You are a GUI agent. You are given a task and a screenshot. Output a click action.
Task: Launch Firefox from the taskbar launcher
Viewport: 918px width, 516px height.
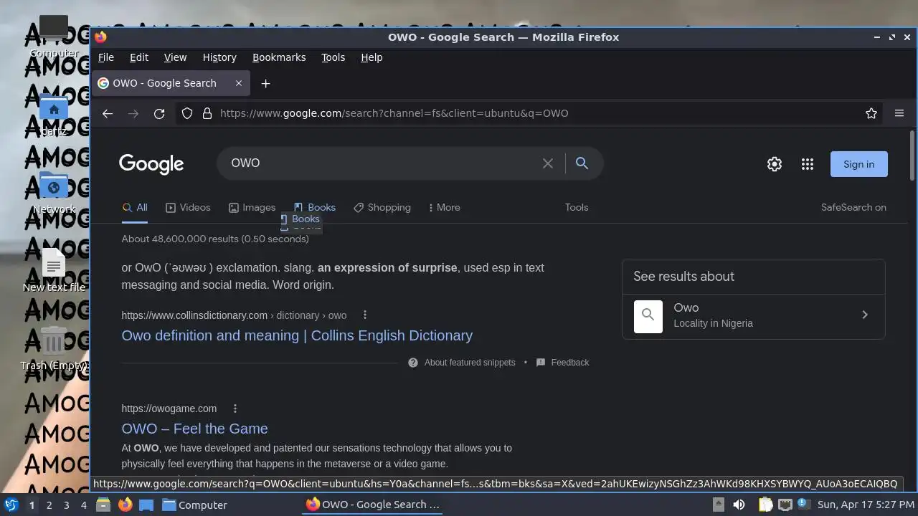(125, 505)
